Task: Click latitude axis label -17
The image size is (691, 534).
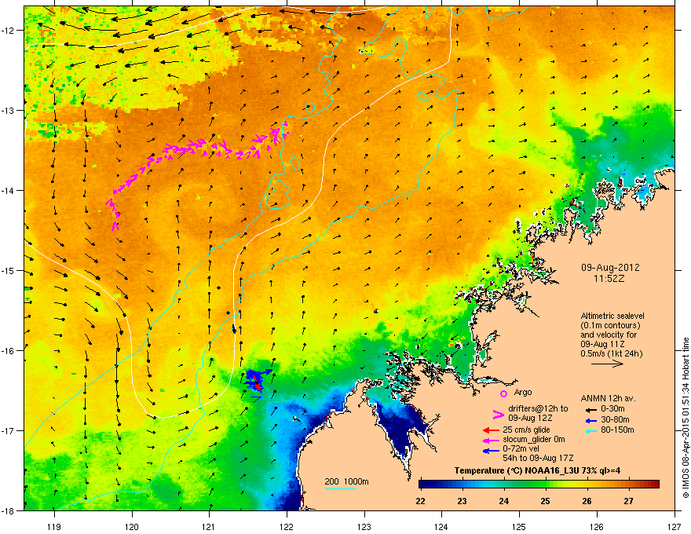Action: click(8, 431)
